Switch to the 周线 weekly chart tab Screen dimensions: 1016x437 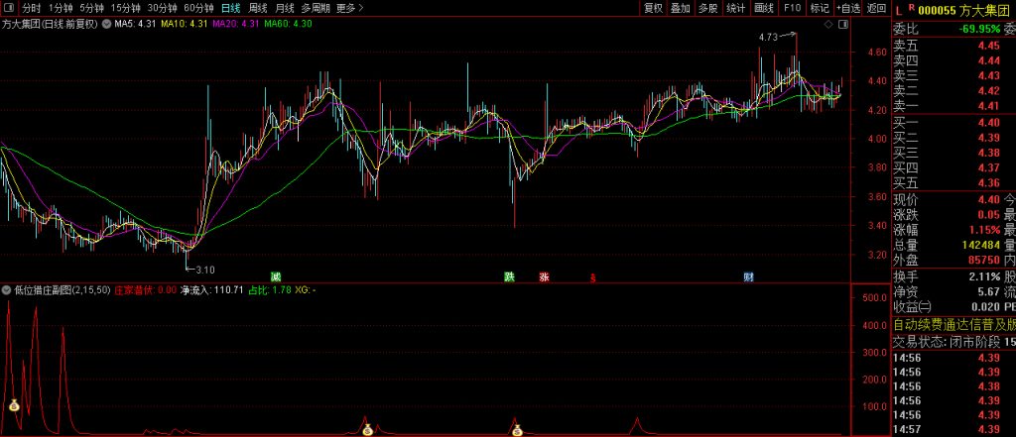pyautogui.click(x=257, y=8)
